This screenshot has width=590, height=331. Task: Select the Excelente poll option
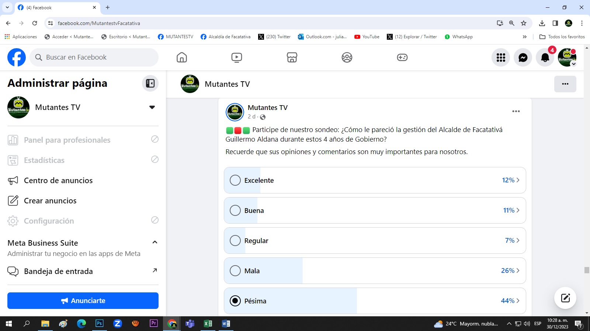point(235,180)
